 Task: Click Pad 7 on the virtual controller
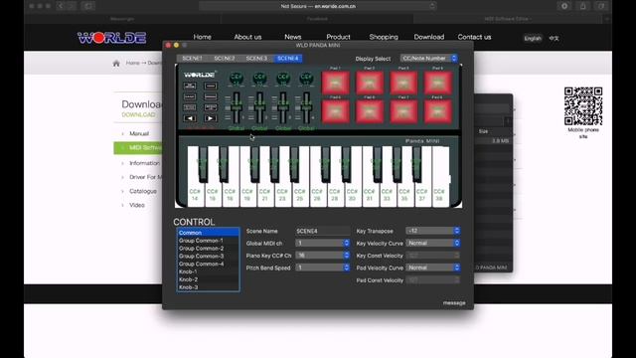point(403,111)
